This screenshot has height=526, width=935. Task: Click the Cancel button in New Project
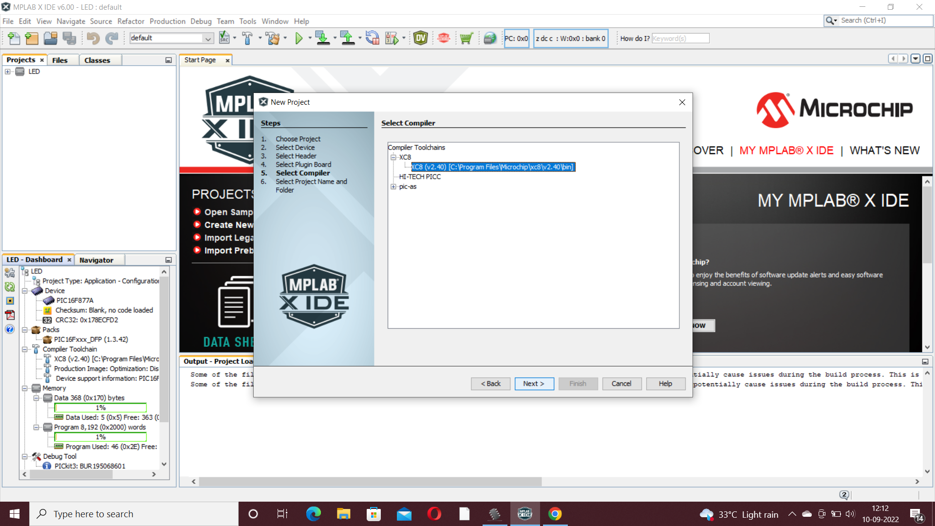click(x=621, y=384)
